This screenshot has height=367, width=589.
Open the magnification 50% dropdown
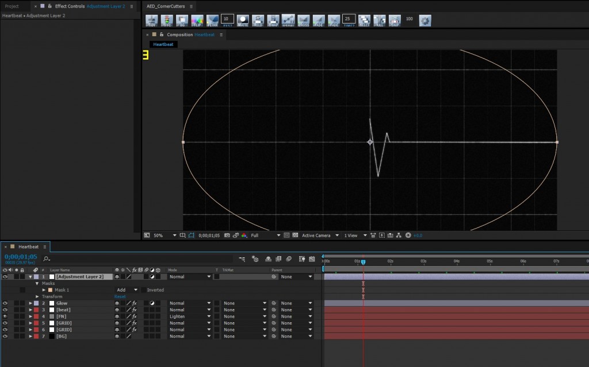coord(164,235)
